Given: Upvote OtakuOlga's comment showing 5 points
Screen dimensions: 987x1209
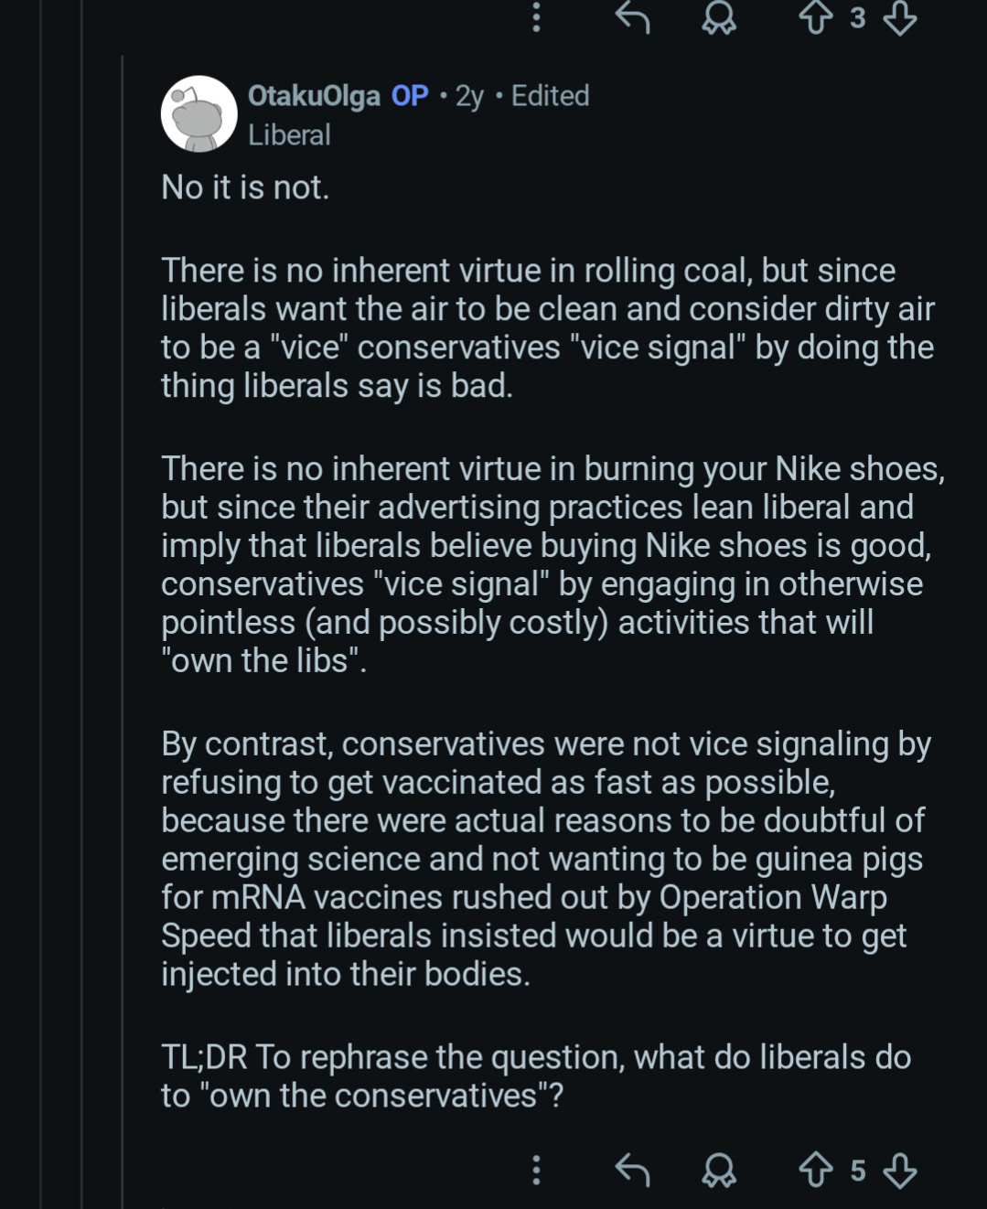Looking at the screenshot, I should point(816,1170).
